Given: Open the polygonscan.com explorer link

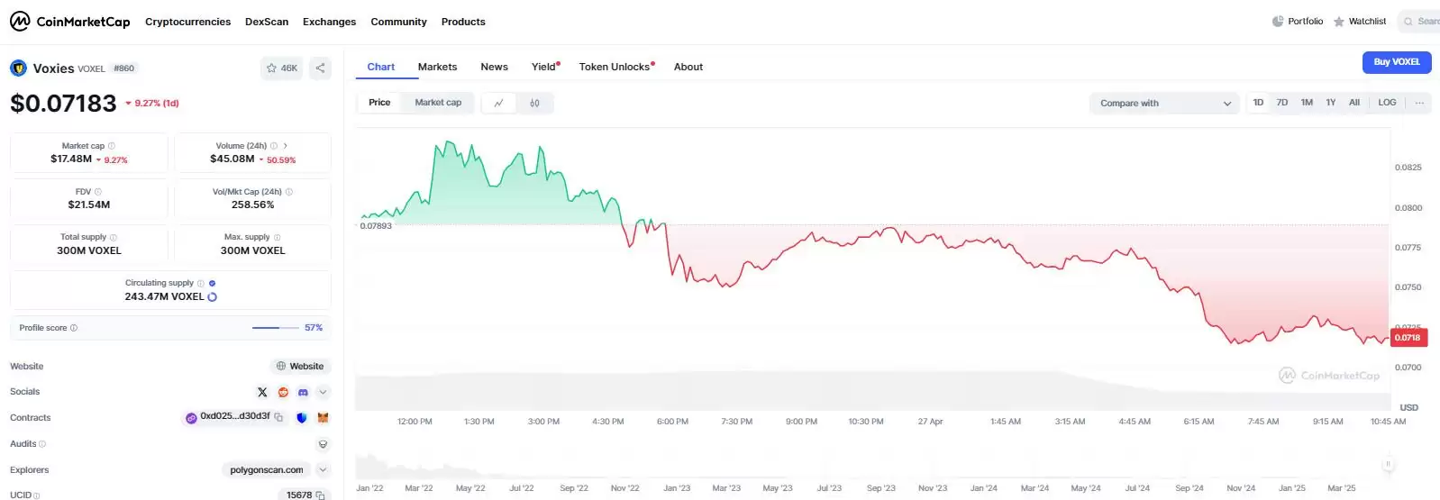Looking at the screenshot, I should [267, 470].
